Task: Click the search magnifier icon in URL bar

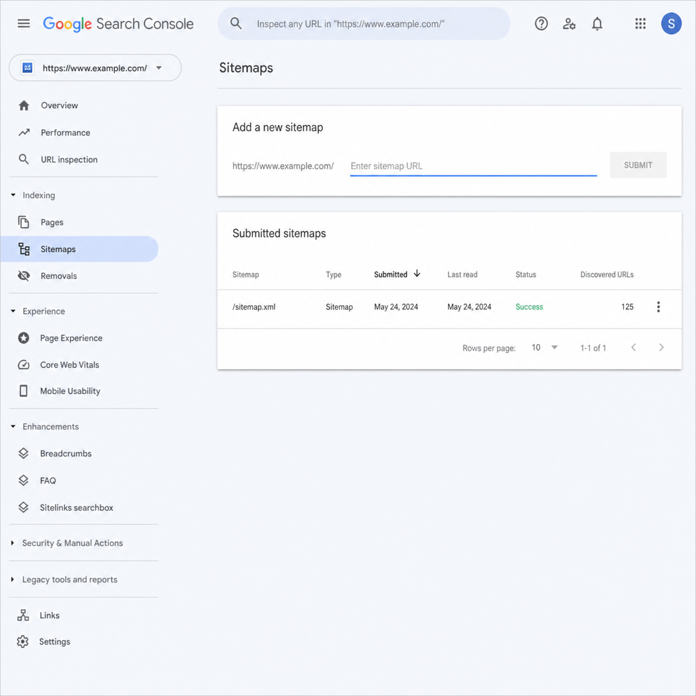Action: coord(236,24)
